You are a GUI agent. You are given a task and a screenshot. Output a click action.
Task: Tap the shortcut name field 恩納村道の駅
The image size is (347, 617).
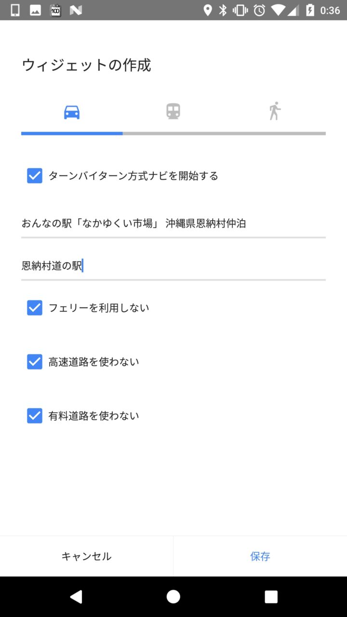[x=173, y=266]
